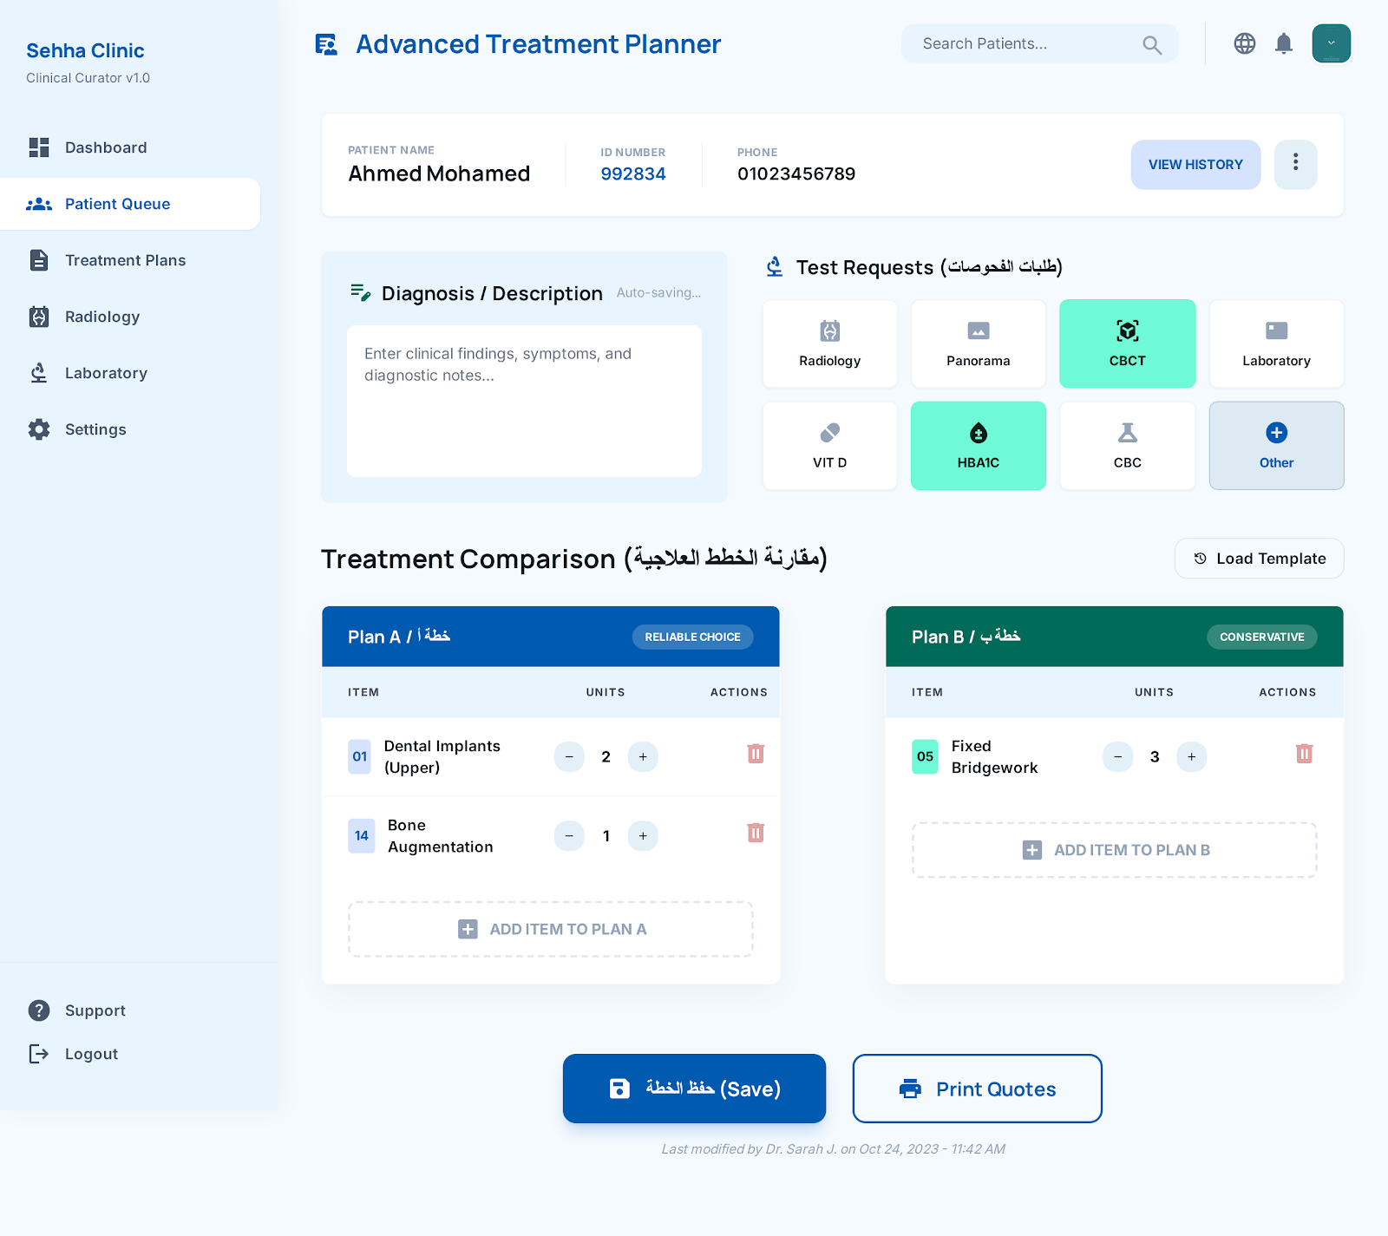This screenshot has height=1236, width=1388.
Task: Open the language globe icon
Action: (1244, 43)
